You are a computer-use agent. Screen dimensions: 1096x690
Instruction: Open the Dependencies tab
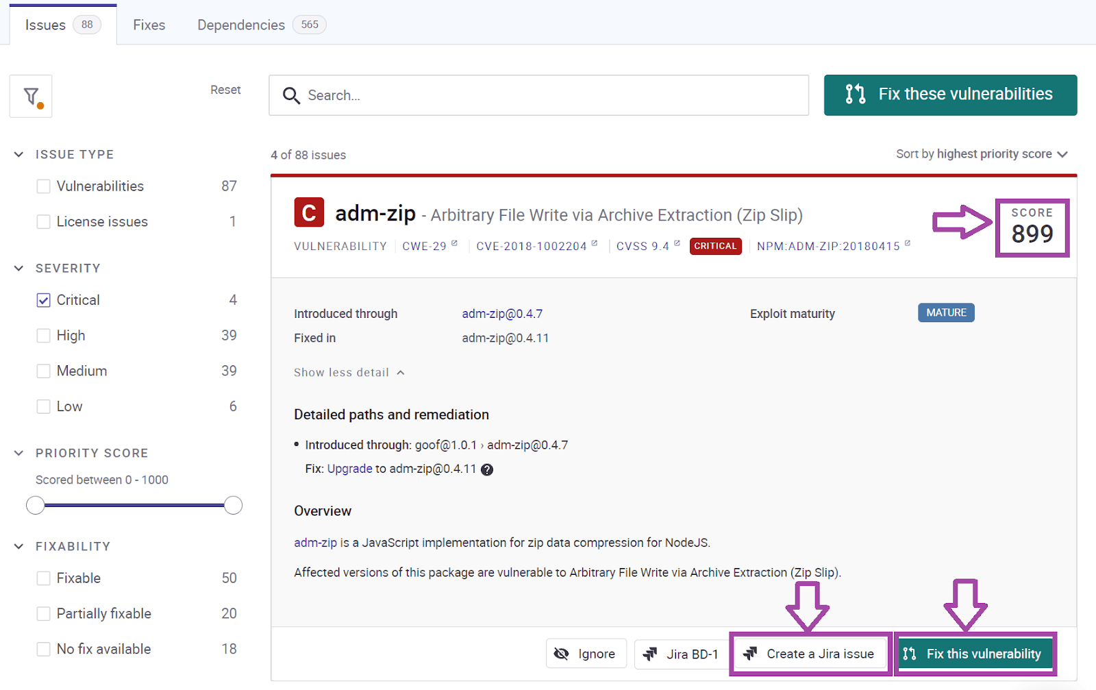[x=240, y=25]
